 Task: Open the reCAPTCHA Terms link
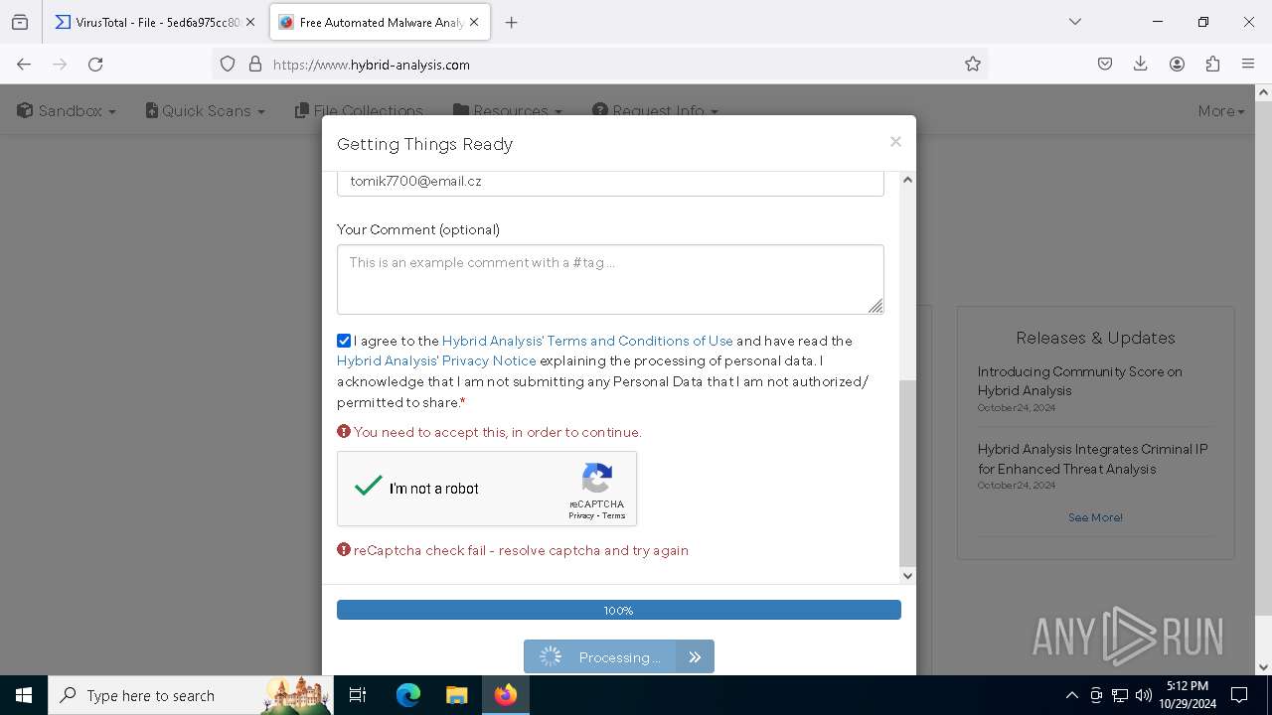point(614,515)
